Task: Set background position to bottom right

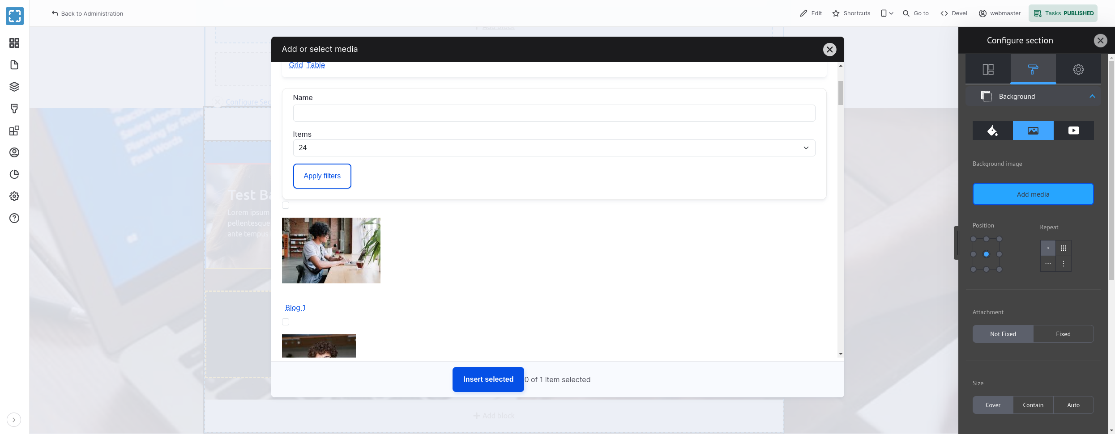Action: [999, 270]
